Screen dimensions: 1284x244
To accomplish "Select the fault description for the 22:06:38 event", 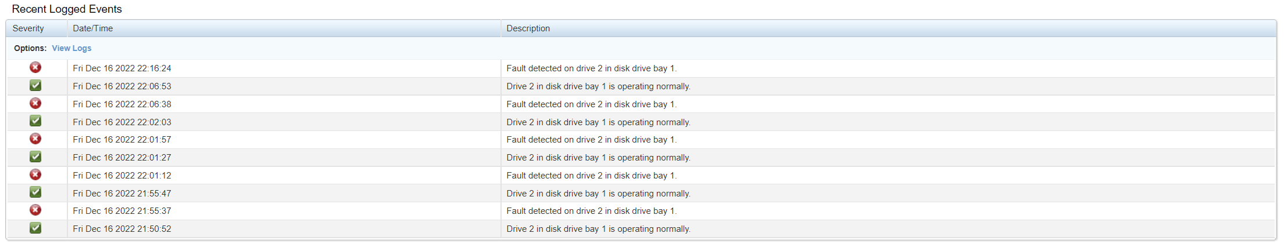I will (591, 104).
